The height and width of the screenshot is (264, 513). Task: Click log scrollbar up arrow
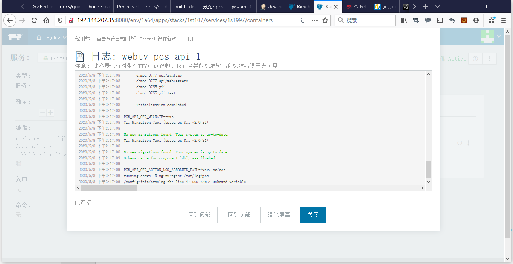tap(428, 74)
